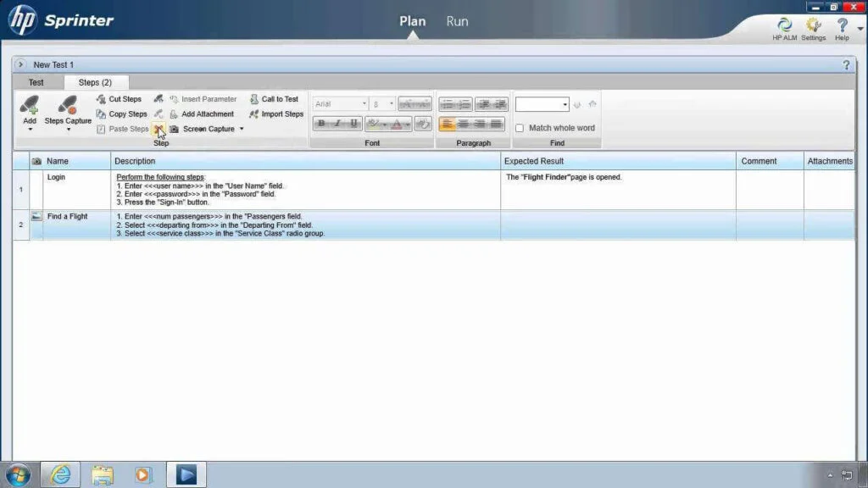Image resolution: width=868 pixels, height=488 pixels.
Task: Select justify paragraph alignment
Action: (x=497, y=124)
